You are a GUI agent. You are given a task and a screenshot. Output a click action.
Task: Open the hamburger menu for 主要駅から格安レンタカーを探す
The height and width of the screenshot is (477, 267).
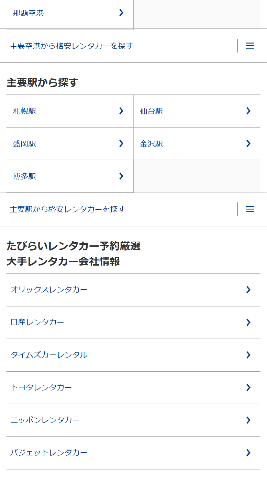pos(250,209)
